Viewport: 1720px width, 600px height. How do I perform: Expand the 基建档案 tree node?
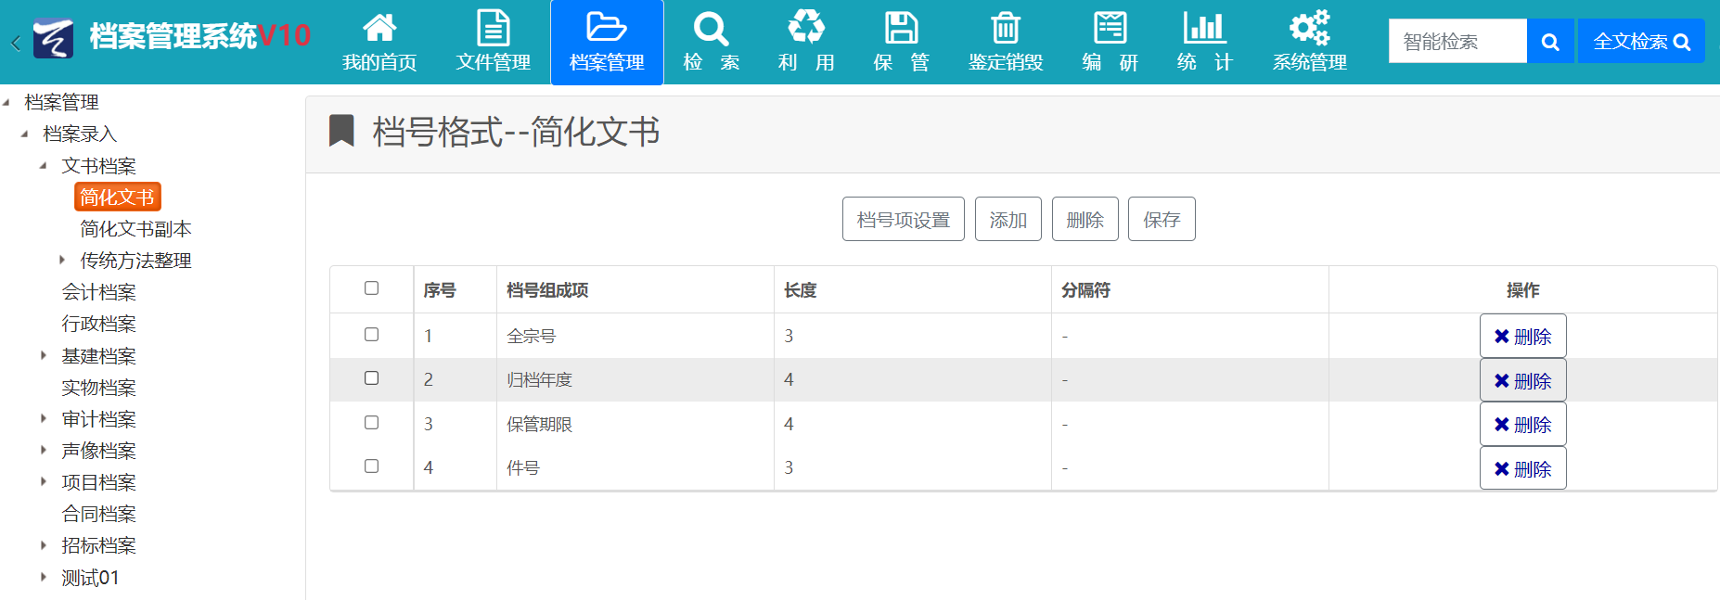point(44,355)
